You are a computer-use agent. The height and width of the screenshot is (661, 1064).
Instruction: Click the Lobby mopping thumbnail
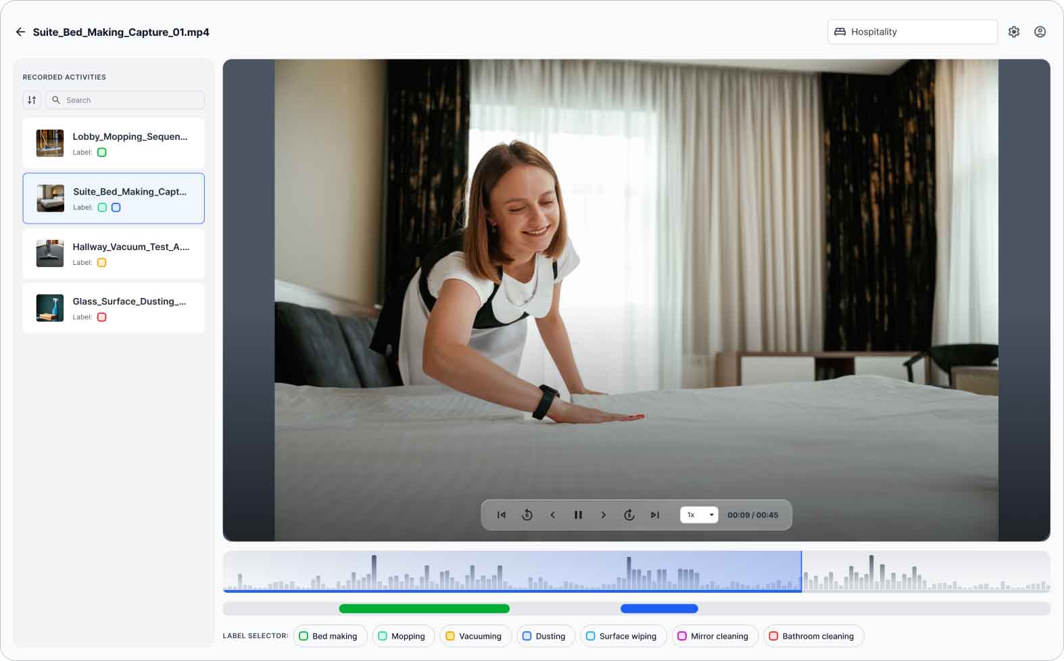[50, 143]
